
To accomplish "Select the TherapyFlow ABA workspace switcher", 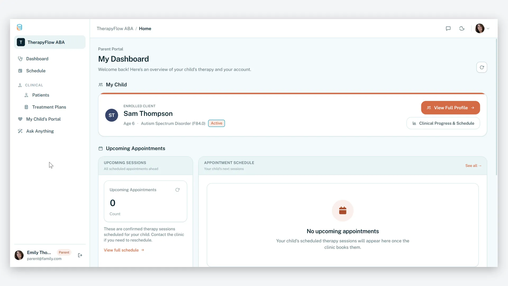I will [x=50, y=42].
